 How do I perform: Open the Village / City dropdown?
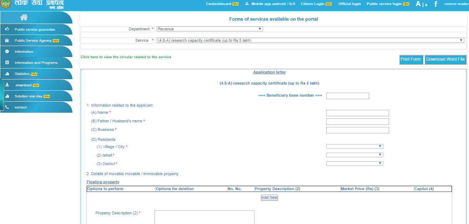click(354, 146)
